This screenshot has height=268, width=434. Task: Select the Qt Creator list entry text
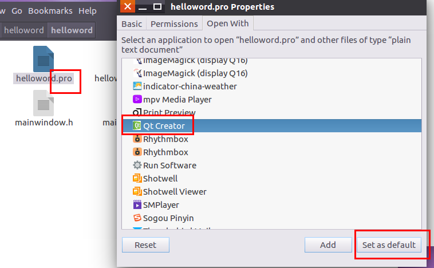point(164,125)
